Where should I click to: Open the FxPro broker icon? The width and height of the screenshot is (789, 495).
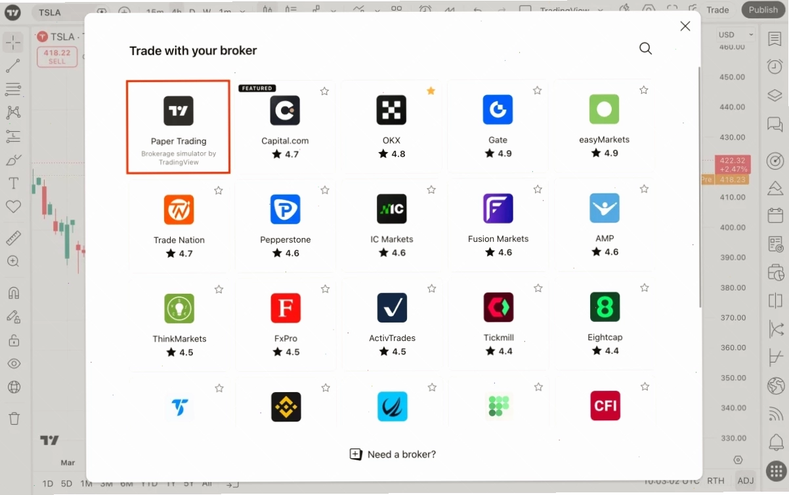(x=286, y=308)
